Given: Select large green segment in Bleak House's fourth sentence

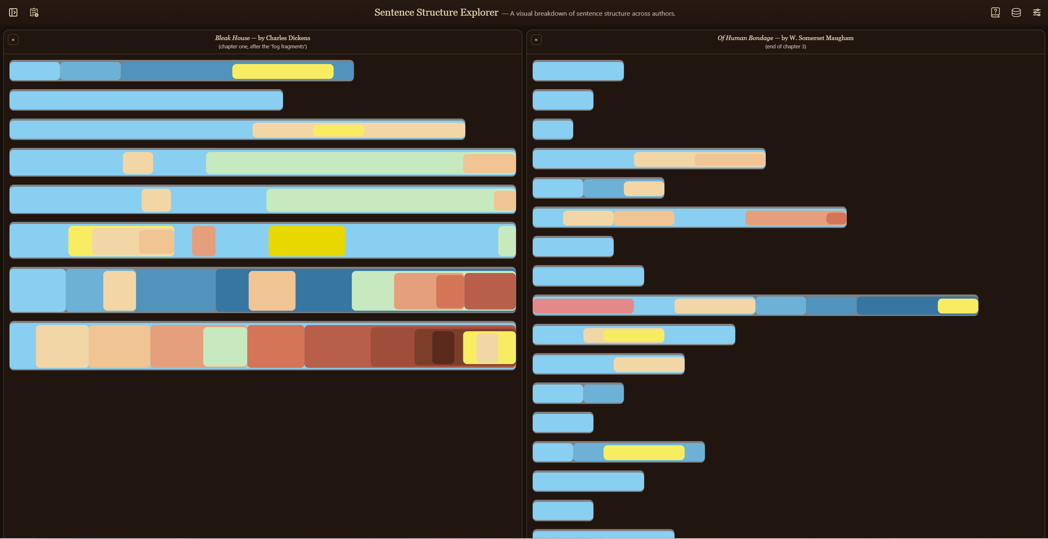Looking at the screenshot, I should point(334,163).
